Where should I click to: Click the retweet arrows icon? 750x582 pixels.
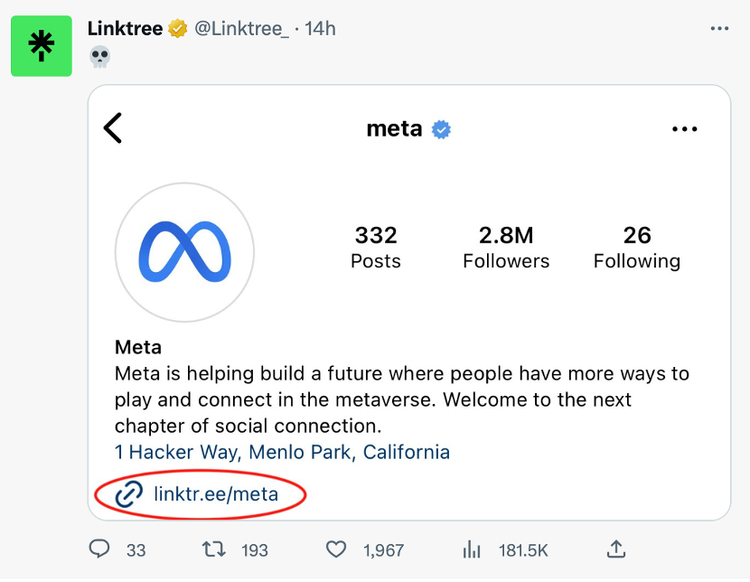coord(214,549)
